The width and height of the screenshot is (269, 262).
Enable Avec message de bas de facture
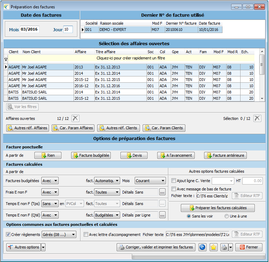pyautogui.click(x=174, y=189)
